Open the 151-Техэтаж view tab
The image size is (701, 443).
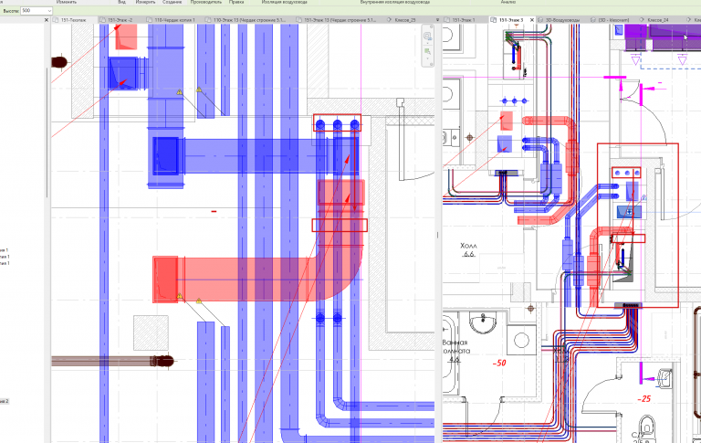pos(73,20)
